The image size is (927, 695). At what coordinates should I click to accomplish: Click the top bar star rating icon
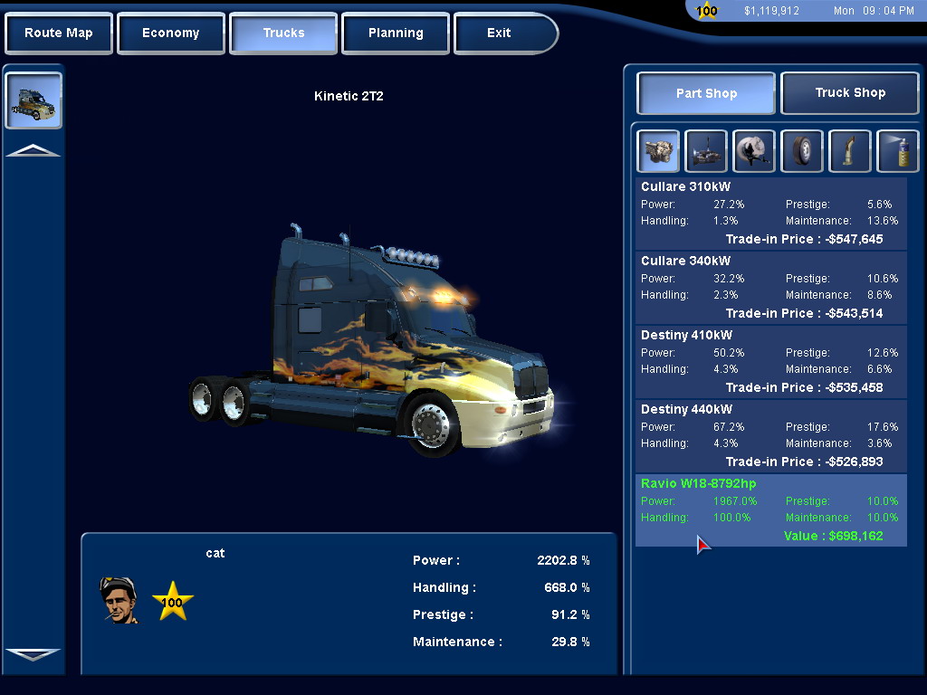point(706,10)
